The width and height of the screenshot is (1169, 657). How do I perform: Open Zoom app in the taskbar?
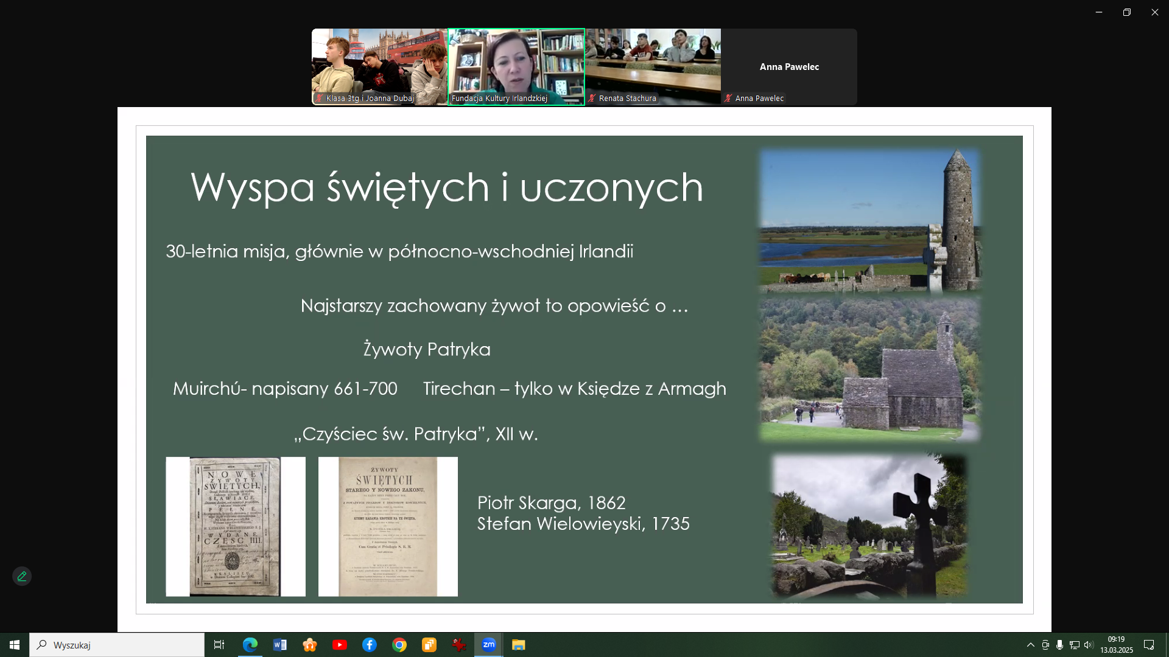pos(488,645)
